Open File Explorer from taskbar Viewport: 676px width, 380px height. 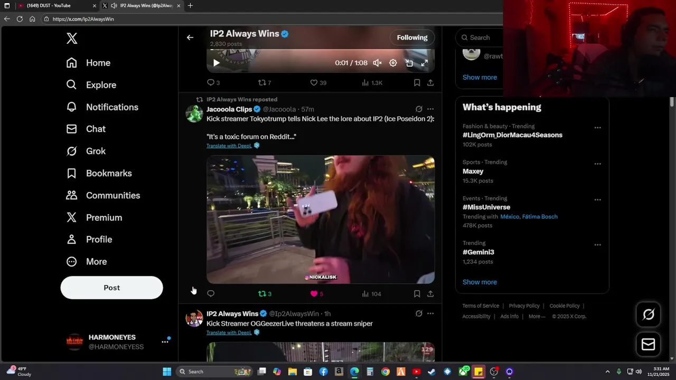pyautogui.click(x=293, y=372)
